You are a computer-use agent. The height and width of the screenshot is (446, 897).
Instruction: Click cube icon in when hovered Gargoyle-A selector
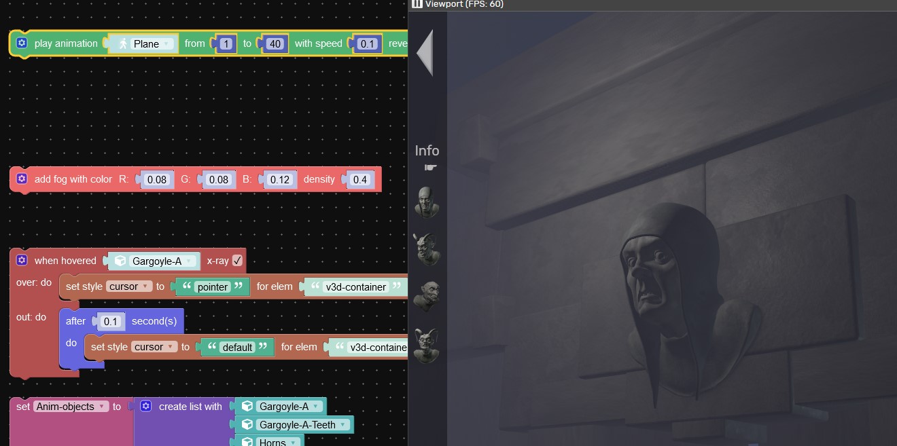click(x=120, y=261)
